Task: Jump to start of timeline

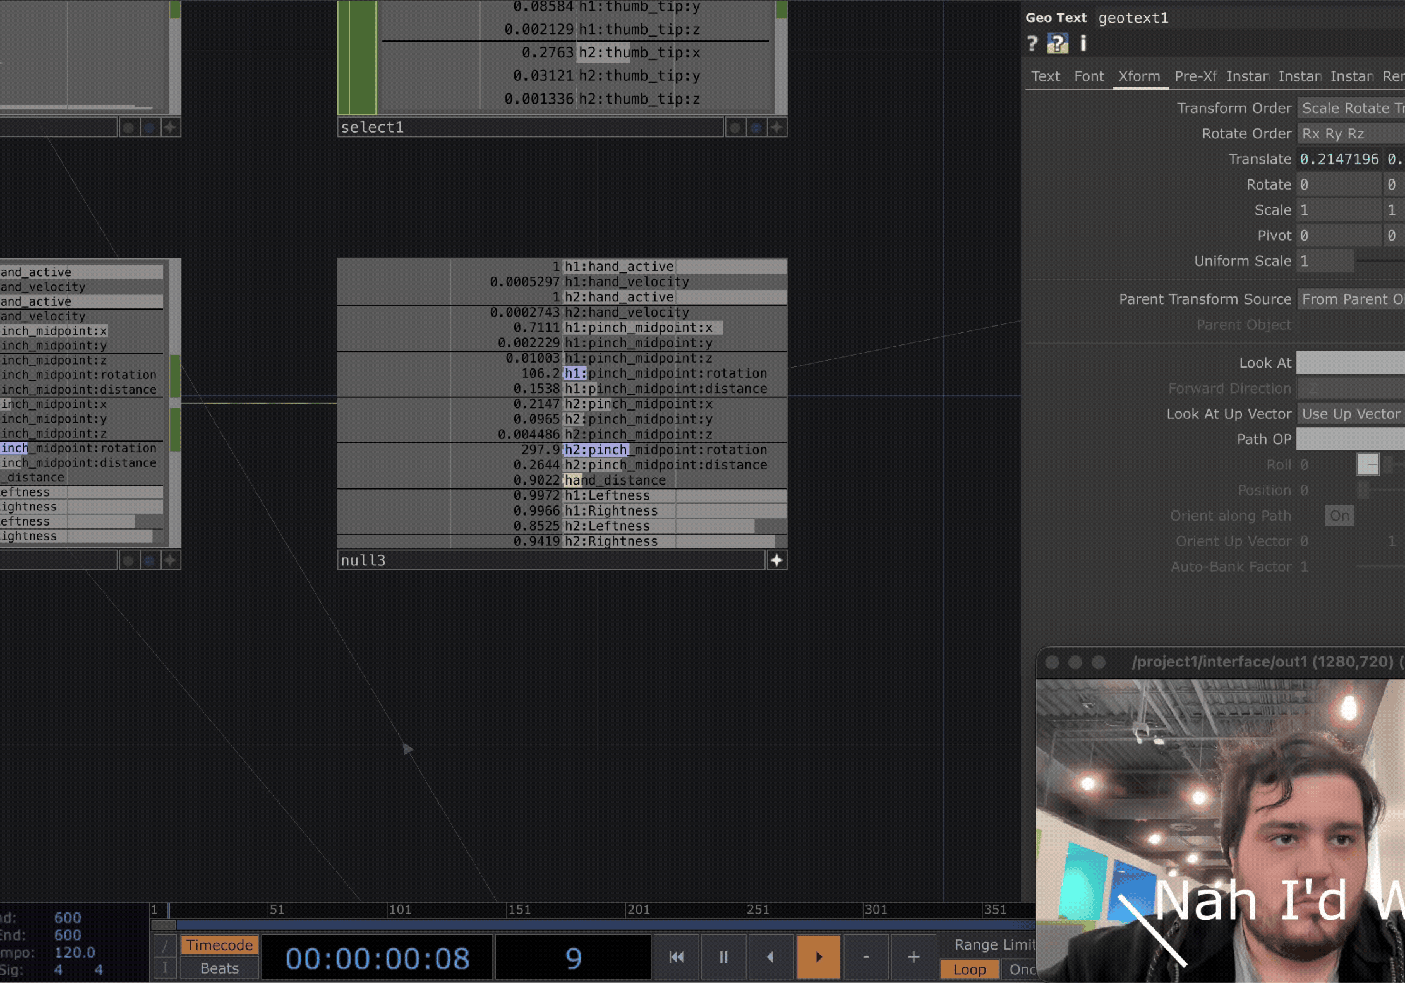Action: [x=676, y=956]
